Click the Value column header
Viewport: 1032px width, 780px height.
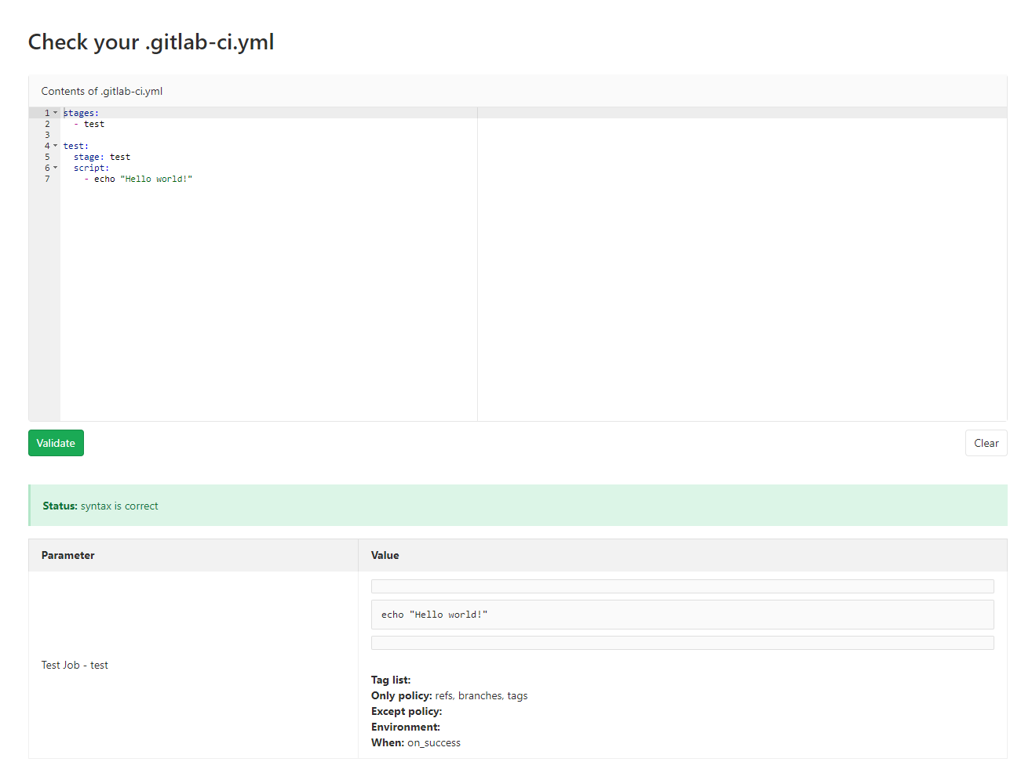coord(385,554)
